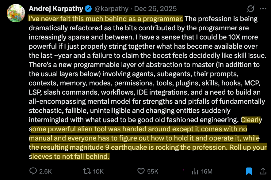Toggle the blue bookmark icon

[249, 171]
